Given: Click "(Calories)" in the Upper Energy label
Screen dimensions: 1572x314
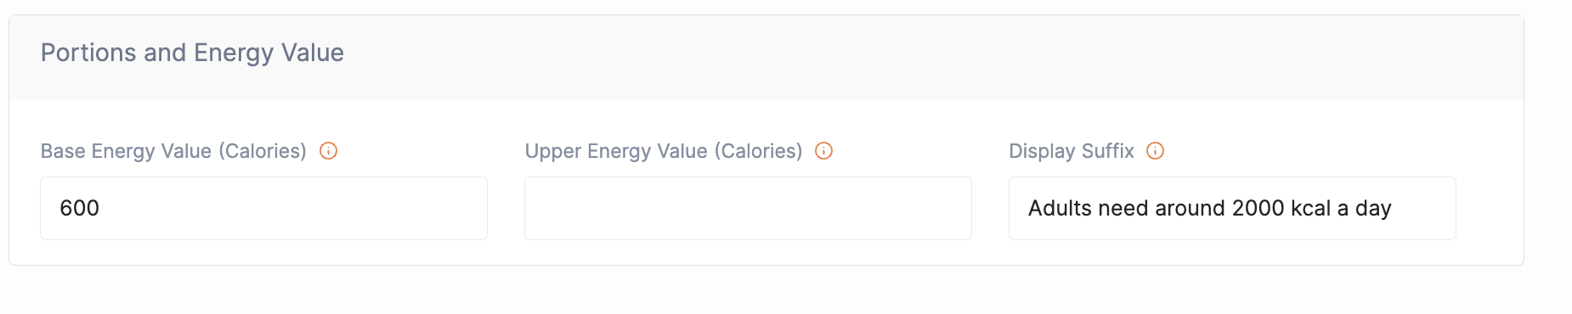Looking at the screenshot, I should [758, 151].
